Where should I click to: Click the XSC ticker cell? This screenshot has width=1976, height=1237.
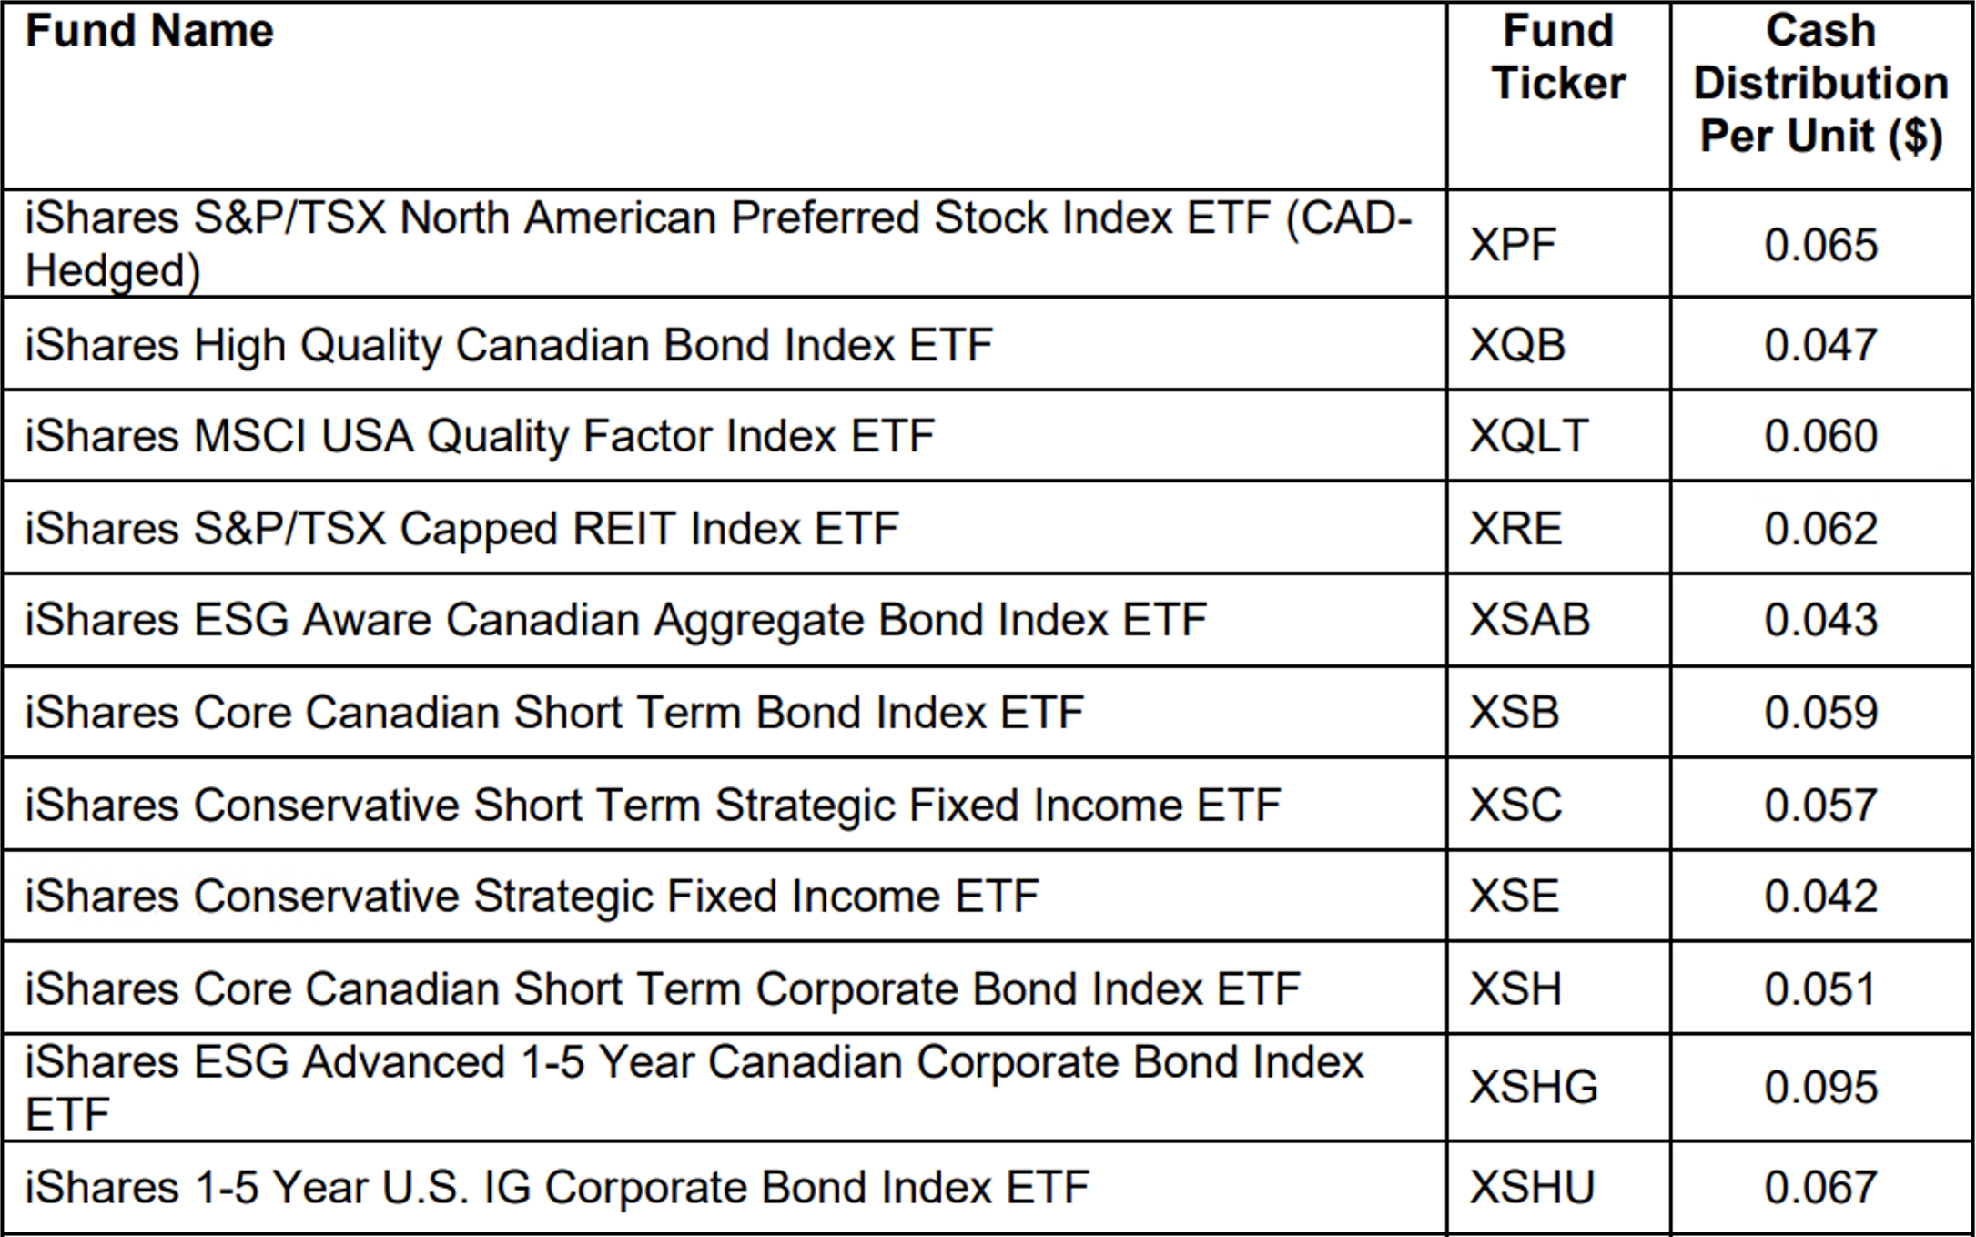(1515, 806)
